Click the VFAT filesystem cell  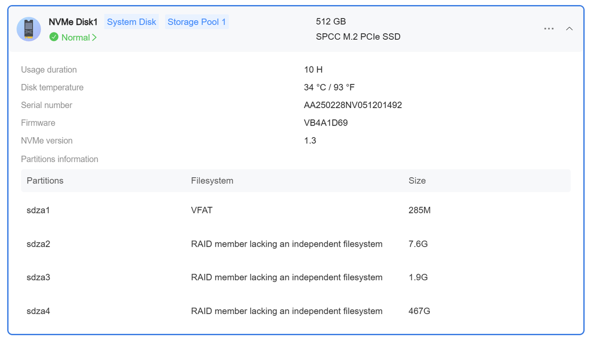(x=202, y=210)
